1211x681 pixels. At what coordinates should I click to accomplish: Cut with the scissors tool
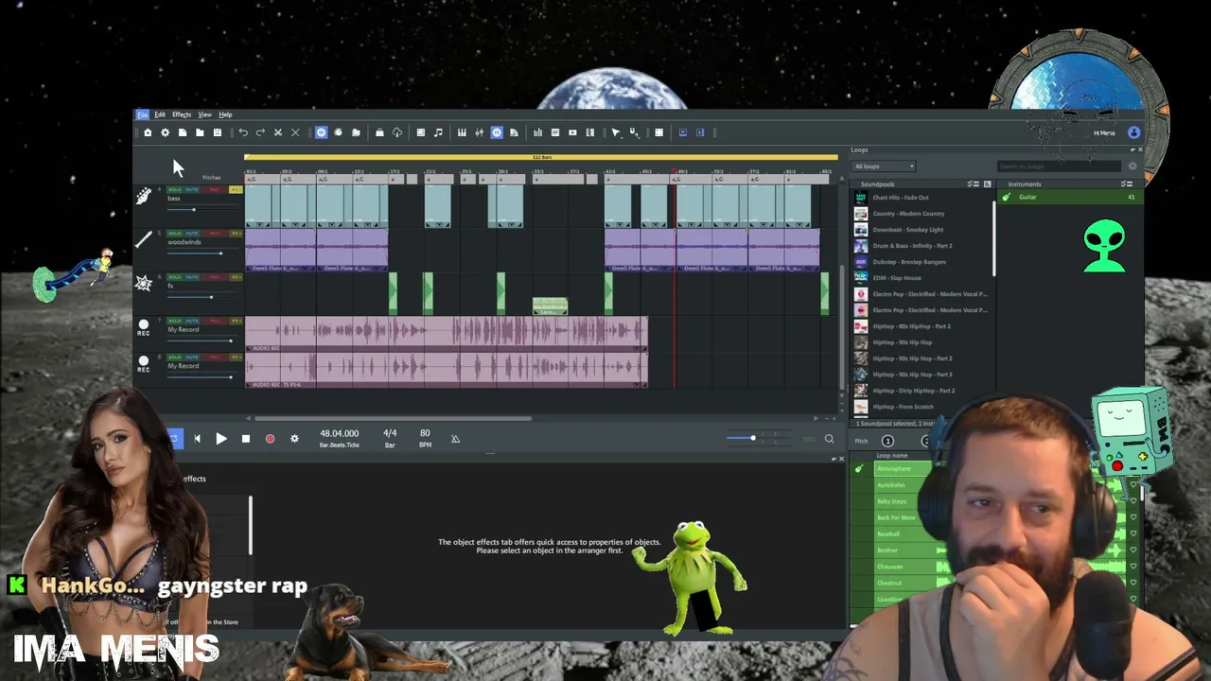click(x=278, y=132)
